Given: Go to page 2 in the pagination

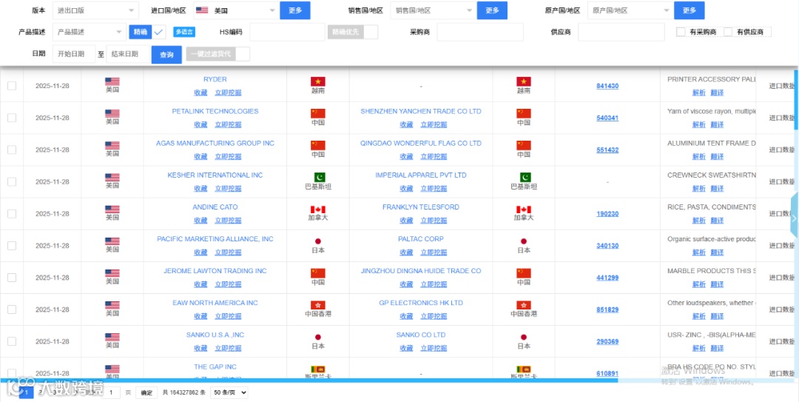Looking at the screenshot, I should (40, 392).
